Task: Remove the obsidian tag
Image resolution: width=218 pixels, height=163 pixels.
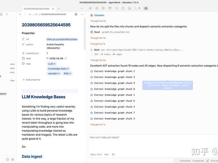Action: [x=59, y=73]
